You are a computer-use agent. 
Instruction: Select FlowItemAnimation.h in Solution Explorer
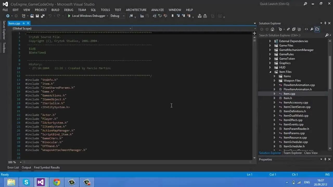tap(298, 89)
